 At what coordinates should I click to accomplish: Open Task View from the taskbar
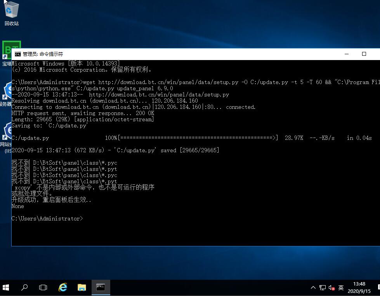coord(43,287)
